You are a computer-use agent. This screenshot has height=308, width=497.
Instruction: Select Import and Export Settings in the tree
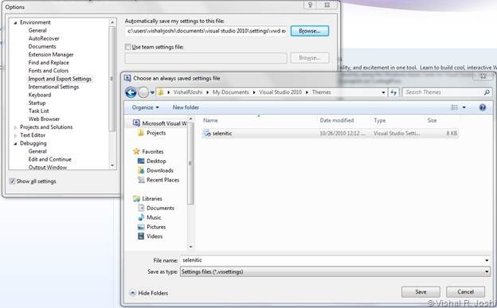pyautogui.click(x=60, y=79)
